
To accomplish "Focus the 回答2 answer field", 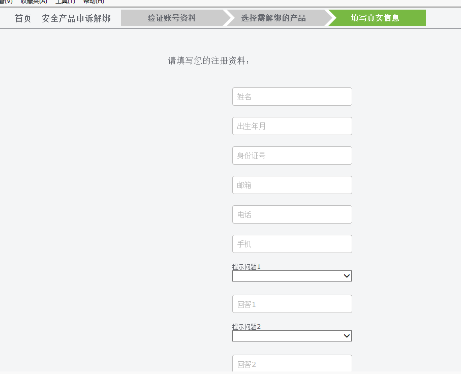I will pyautogui.click(x=292, y=363).
